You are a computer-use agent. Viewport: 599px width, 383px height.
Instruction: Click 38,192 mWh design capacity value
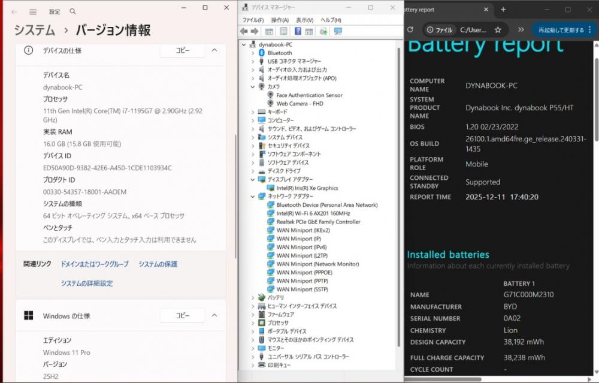(524, 342)
